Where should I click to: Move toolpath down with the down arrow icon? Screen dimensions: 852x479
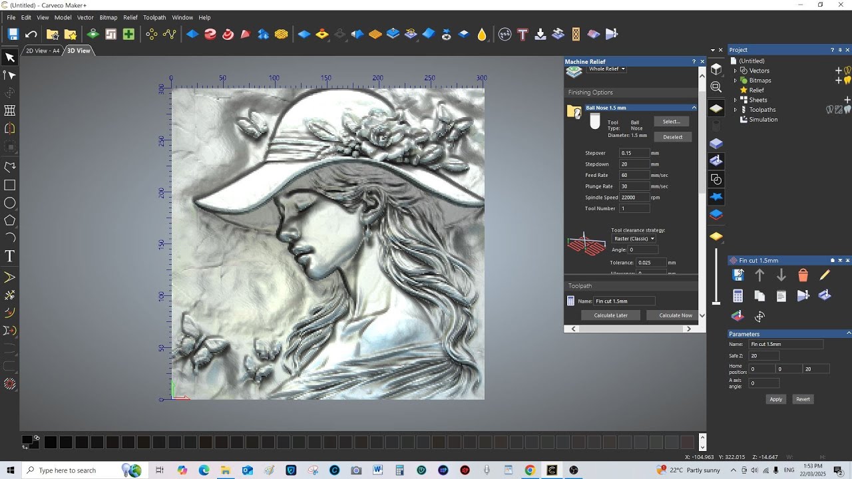(x=781, y=275)
